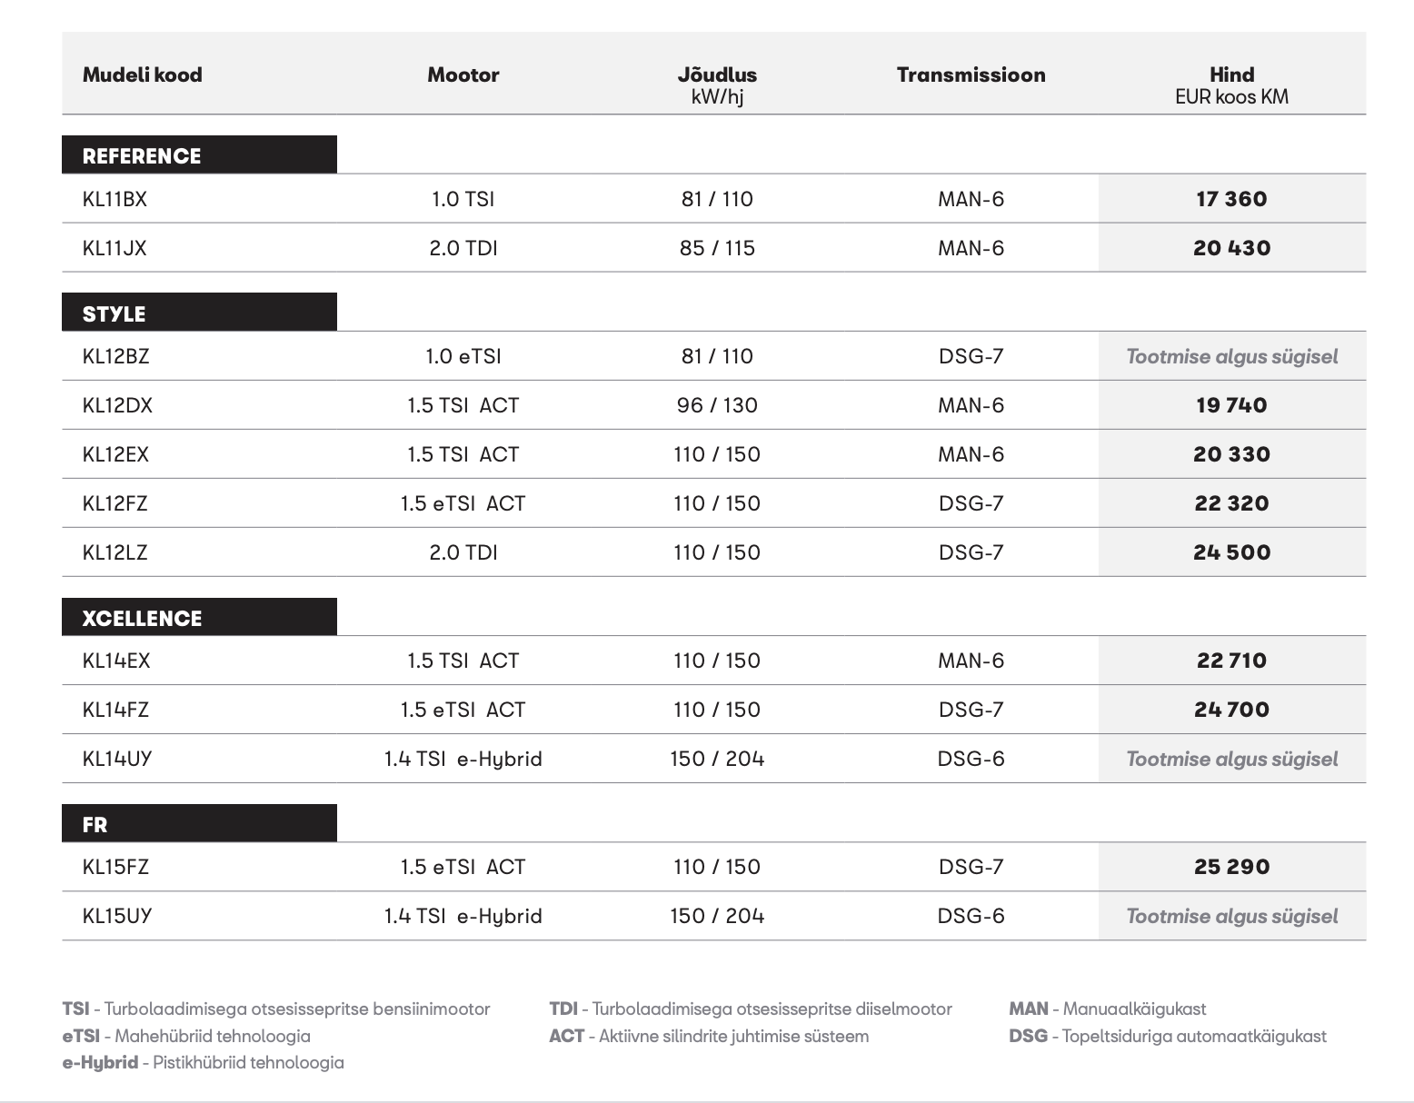Click price 24 700 for KL14FZ
The height and width of the screenshot is (1103, 1414).
click(1231, 710)
